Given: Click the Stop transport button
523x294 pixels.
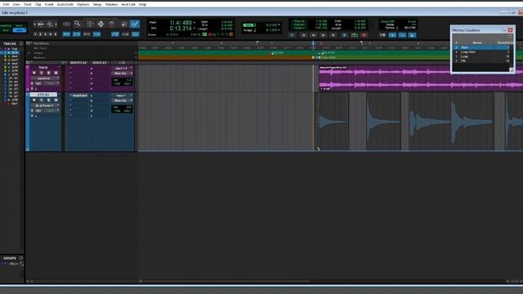Looking at the screenshot, I should (x=345, y=35).
